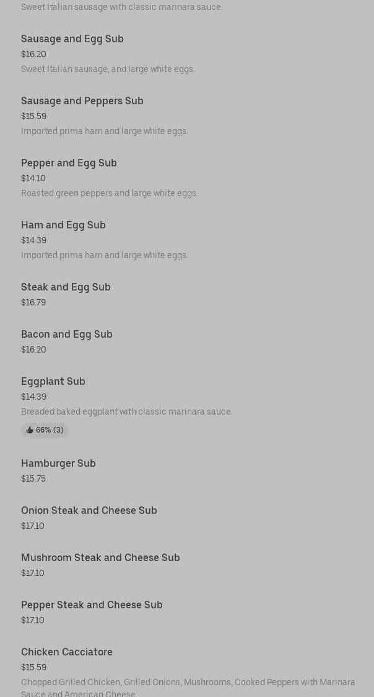Screen dimensions: 374x697
Task: Open the Chicken Cacciatore item
Action: [67, 652]
